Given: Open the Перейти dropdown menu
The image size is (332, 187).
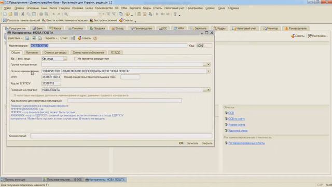Looking at the screenshot, I should pyautogui.click(x=51, y=38).
